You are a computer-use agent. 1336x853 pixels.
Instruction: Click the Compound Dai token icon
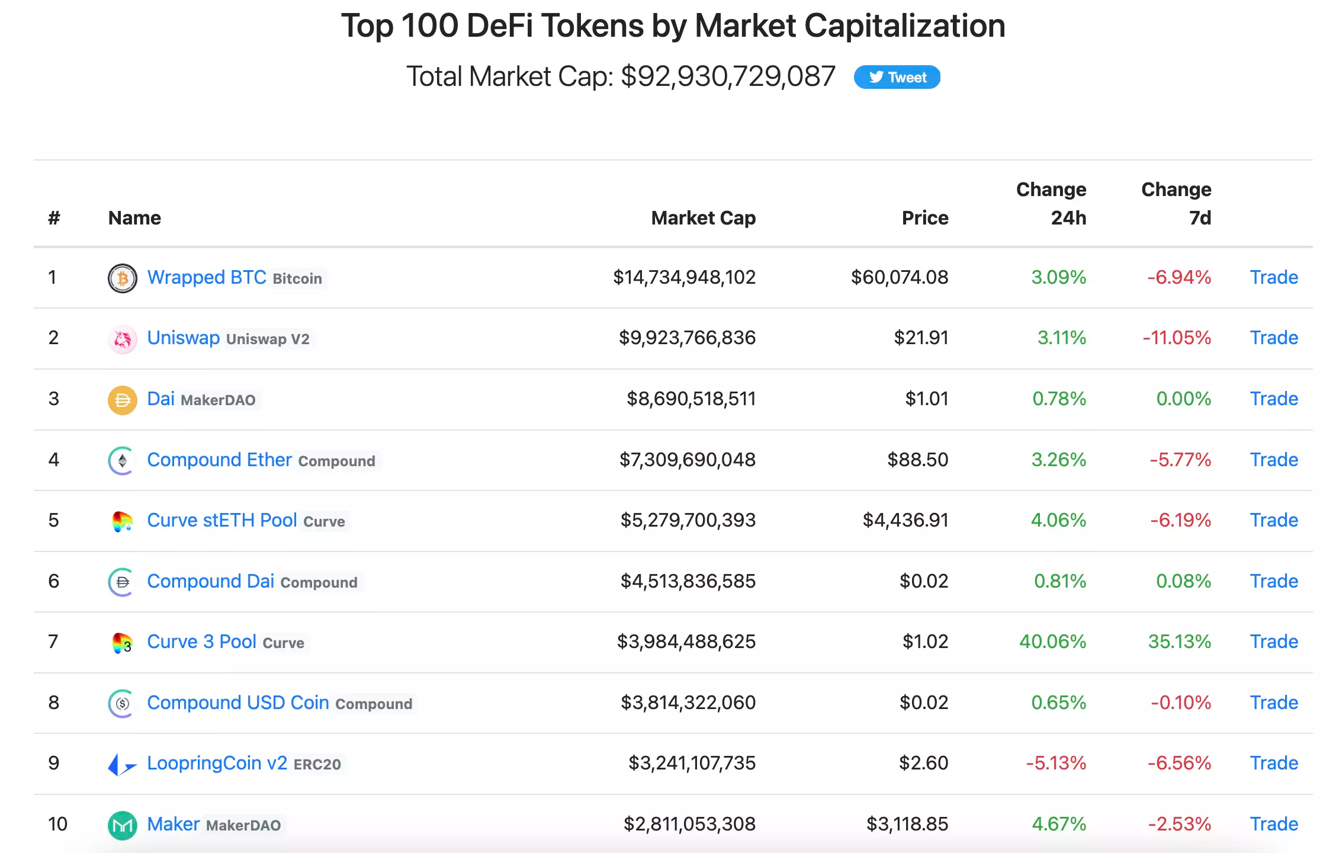(x=122, y=582)
